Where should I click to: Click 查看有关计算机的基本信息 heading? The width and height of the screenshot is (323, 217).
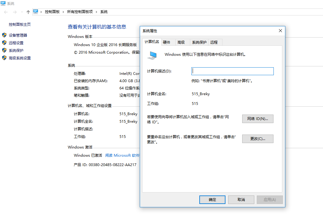[97, 27]
